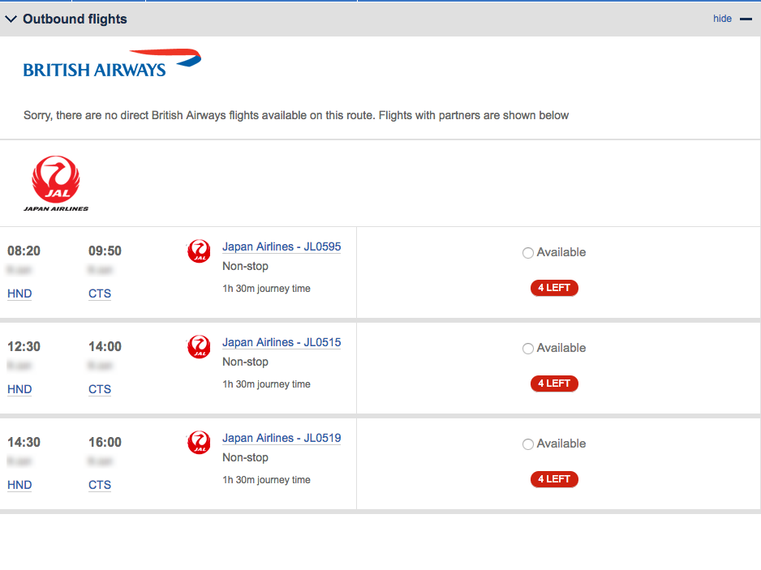Click HND airport link for the 08:20 departure
761x570 pixels.
pos(19,294)
